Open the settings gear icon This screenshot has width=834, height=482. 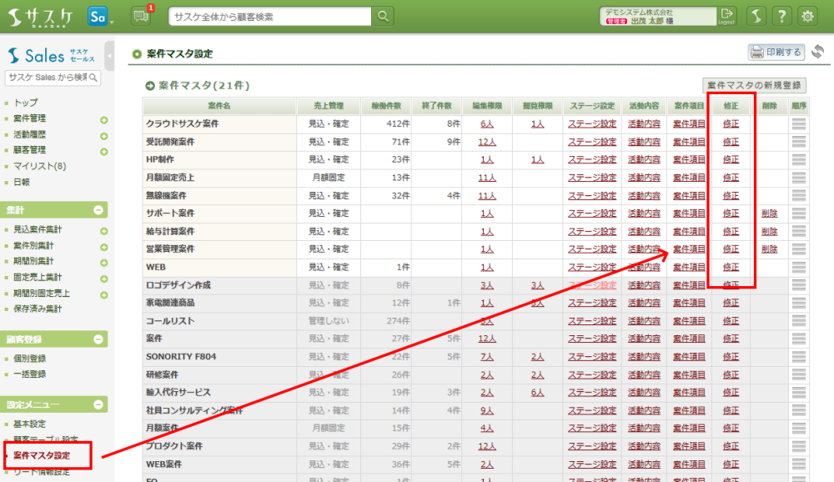tap(807, 17)
